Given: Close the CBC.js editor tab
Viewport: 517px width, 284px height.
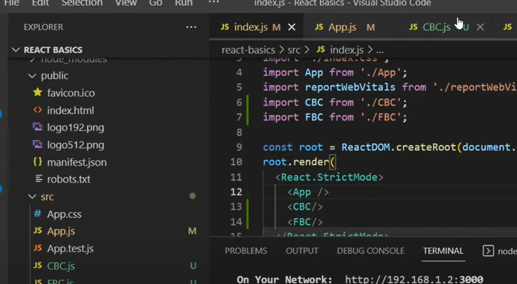Looking at the screenshot, I should pyautogui.click(x=481, y=27).
